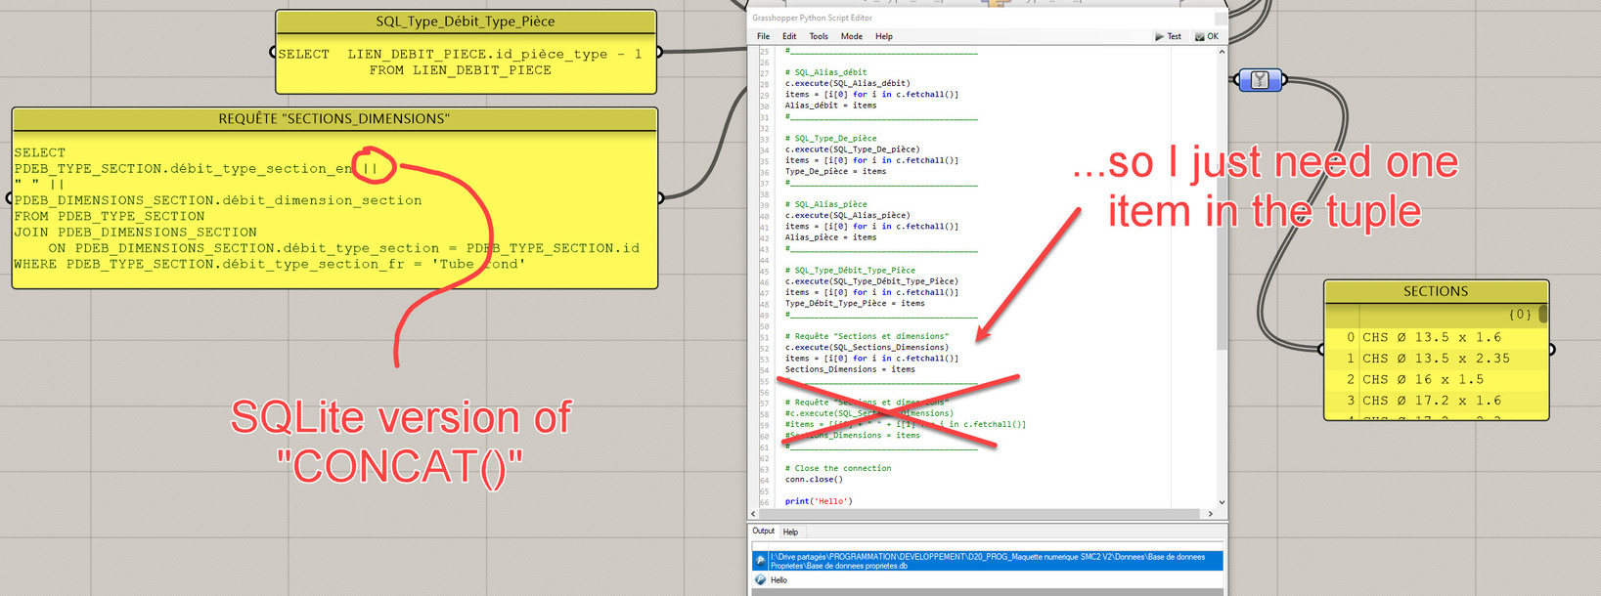Click the Test play arrow icon
Screen dimensions: 1601x596
click(1159, 37)
